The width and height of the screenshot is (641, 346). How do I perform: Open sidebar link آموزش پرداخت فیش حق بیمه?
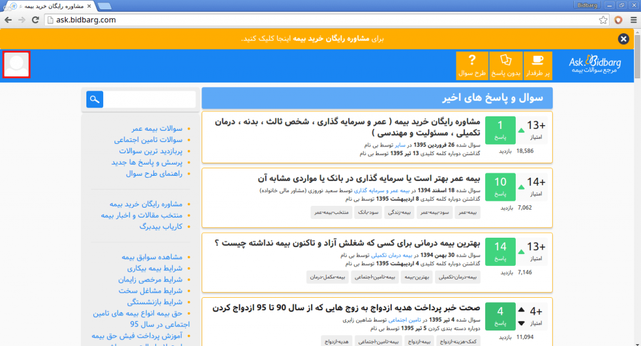(137, 336)
